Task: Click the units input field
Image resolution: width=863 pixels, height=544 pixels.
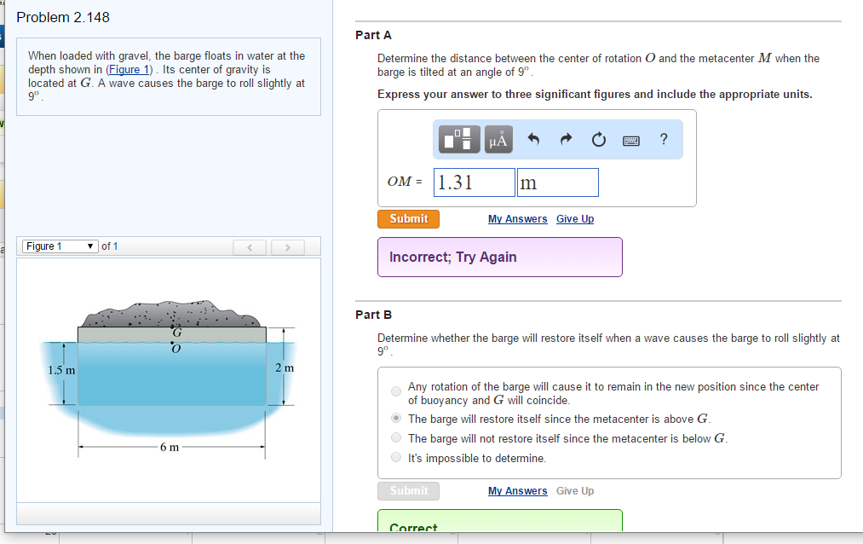Action: (557, 182)
